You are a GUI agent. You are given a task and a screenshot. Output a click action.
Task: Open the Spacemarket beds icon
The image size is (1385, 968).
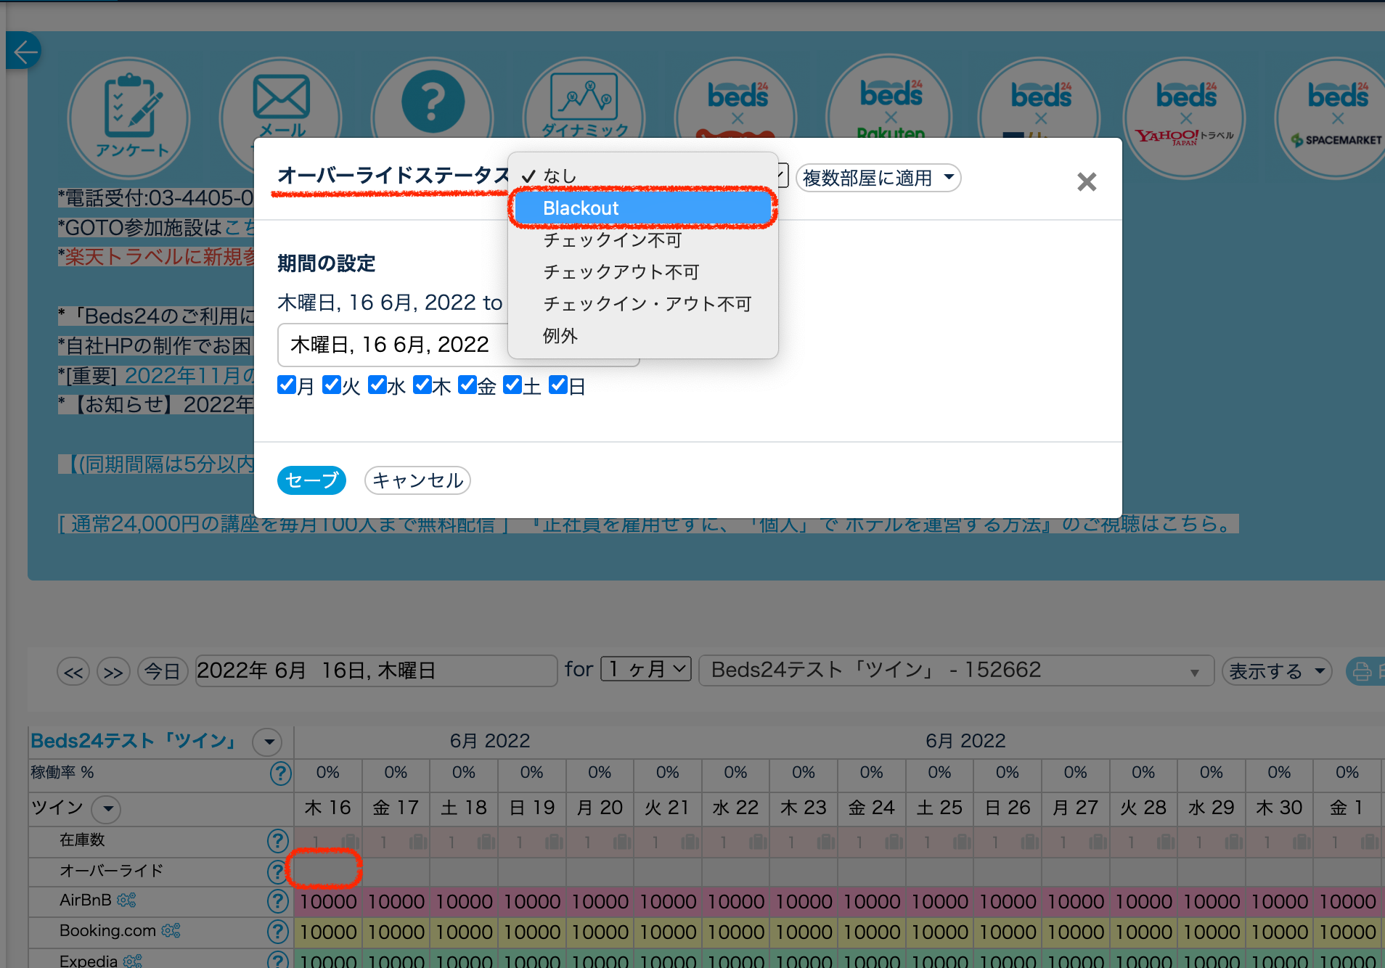pyautogui.click(x=1337, y=118)
